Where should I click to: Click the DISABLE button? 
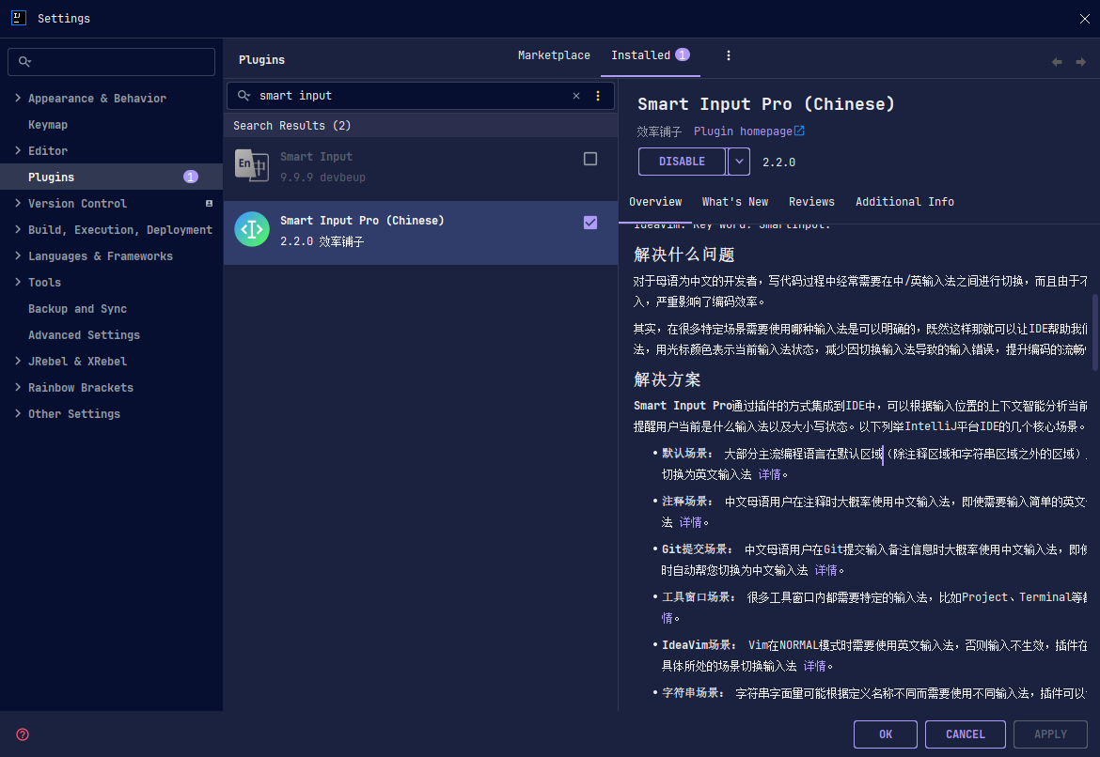pyautogui.click(x=682, y=162)
